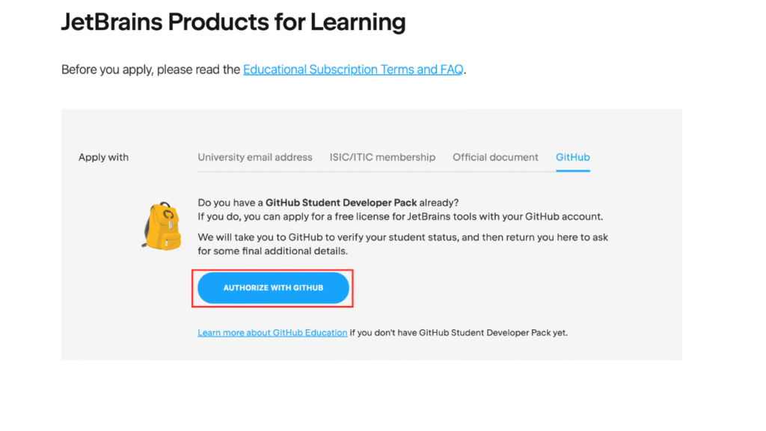Image resolution: width=766 pixels, height=431 pixels.
Task: Click the JetBrains Products for Learning heading
Action: 233,22
